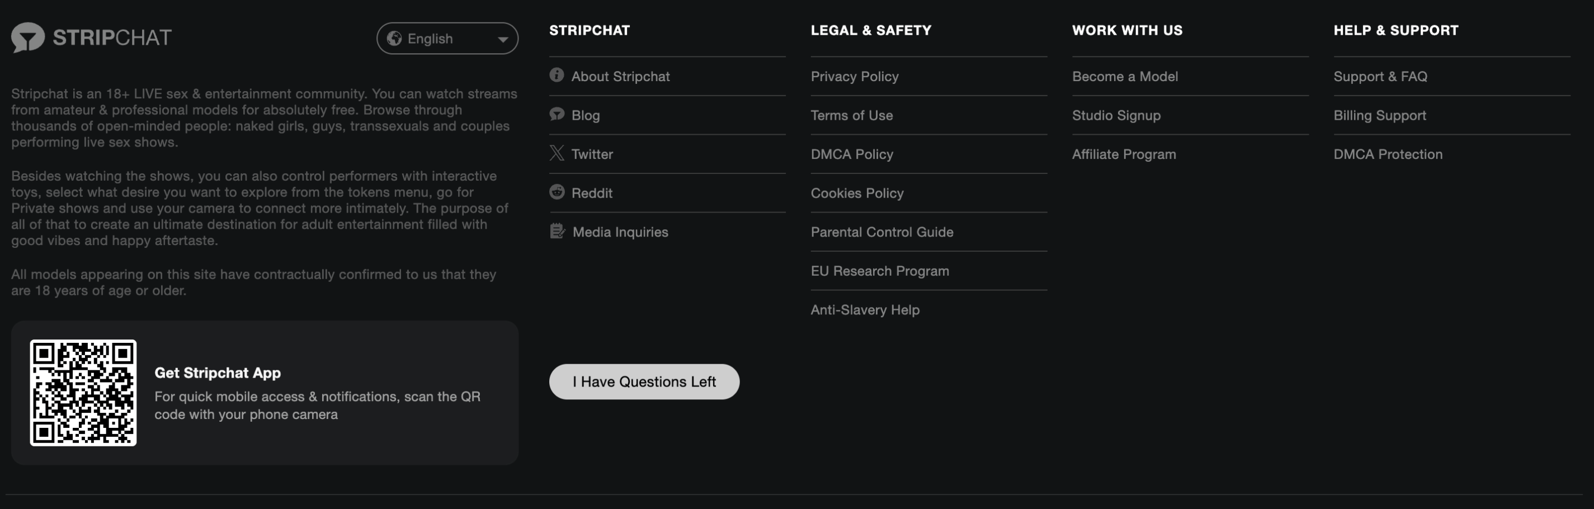Click the Reddit alien icon

pos(557,192)
